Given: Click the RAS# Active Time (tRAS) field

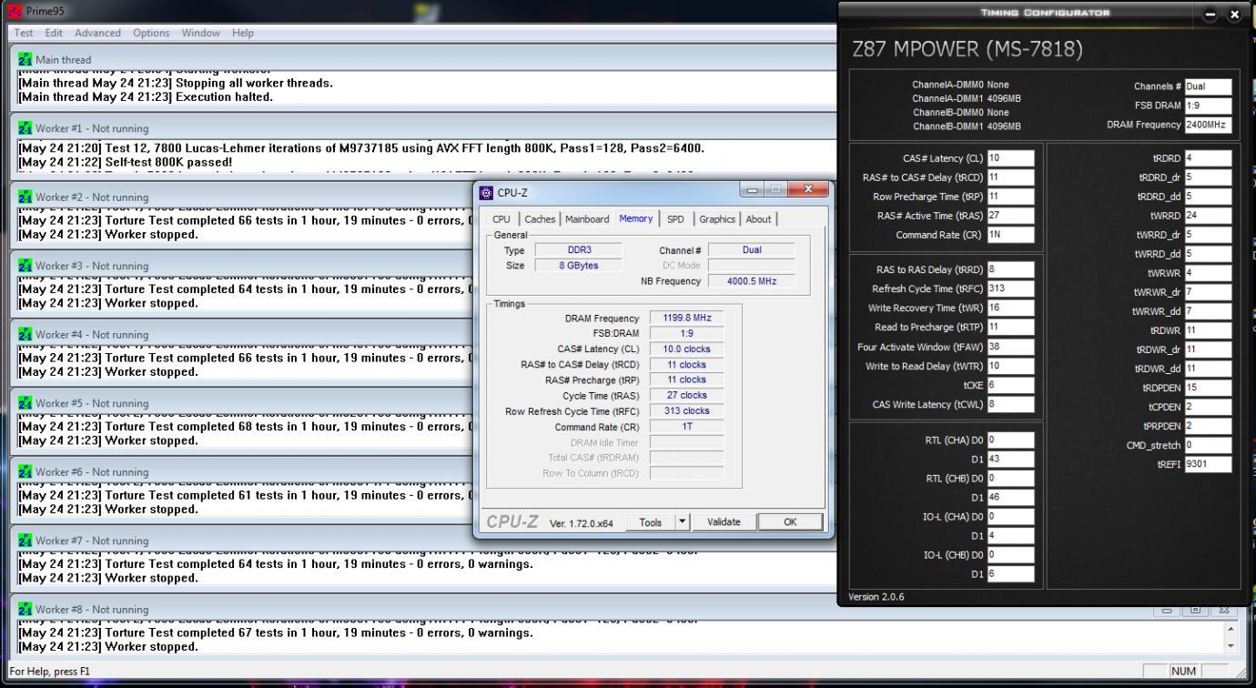Looking at the screenshot, I should tap(1010, 215).
